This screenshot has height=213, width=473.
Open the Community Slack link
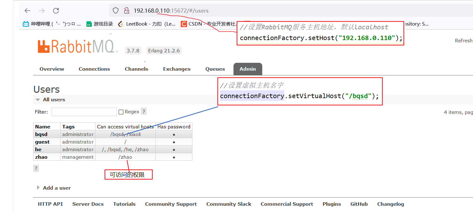click(229, 204)
